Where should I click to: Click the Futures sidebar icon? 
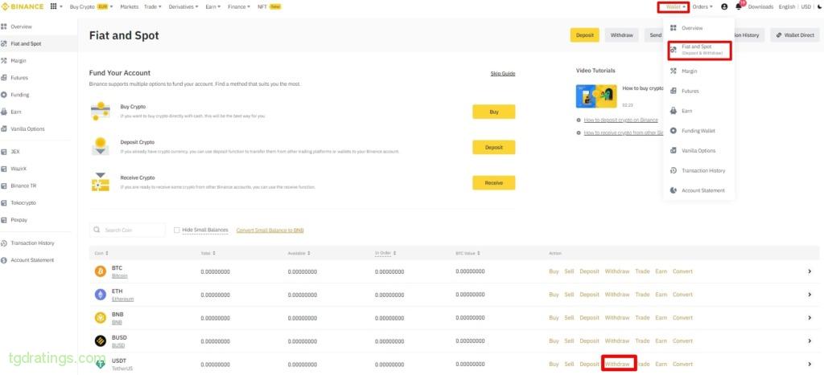[x=4, y=78]
